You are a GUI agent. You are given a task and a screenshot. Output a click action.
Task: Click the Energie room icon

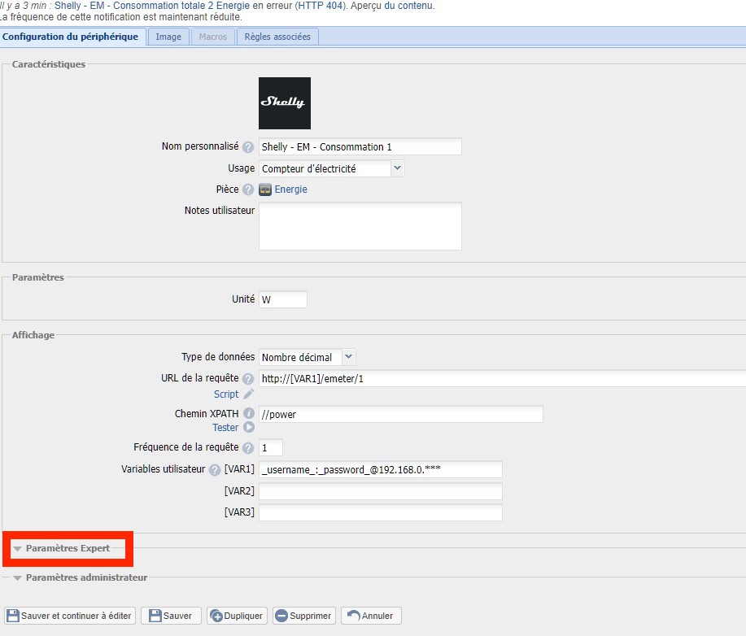click(265, 189)
